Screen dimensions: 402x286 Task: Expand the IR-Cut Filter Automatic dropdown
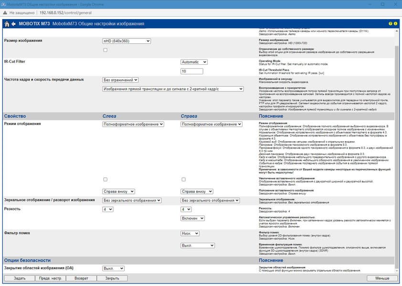(194, 62)
